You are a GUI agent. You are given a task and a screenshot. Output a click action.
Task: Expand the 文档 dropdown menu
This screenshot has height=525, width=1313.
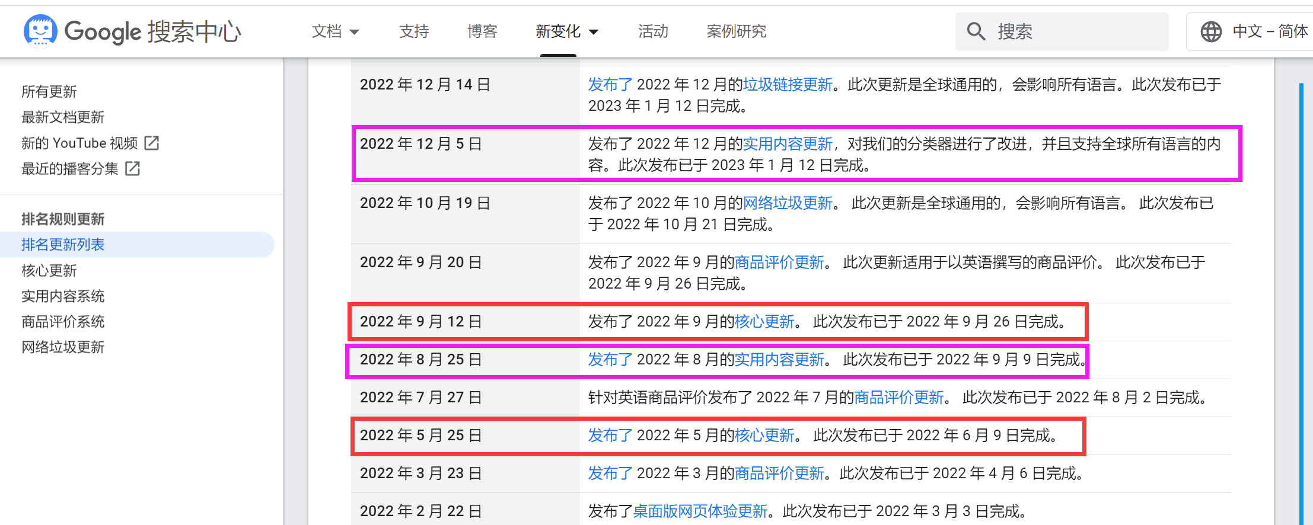(x=336, y=31)
